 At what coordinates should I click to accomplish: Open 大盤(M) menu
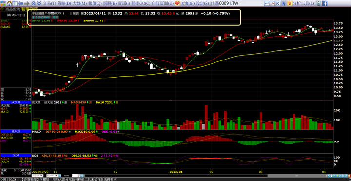[79, 3]
